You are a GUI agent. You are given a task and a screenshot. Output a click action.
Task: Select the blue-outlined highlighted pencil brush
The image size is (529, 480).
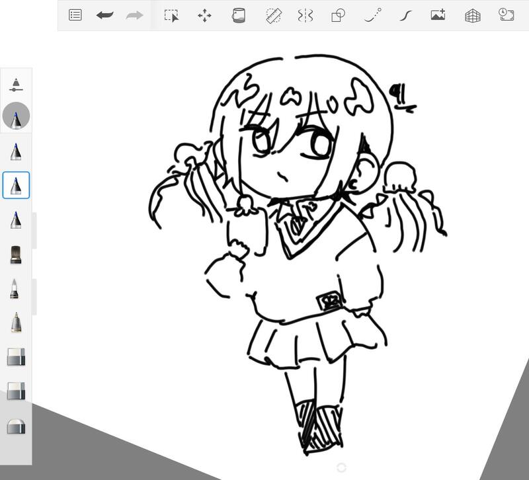click(16, 185)
